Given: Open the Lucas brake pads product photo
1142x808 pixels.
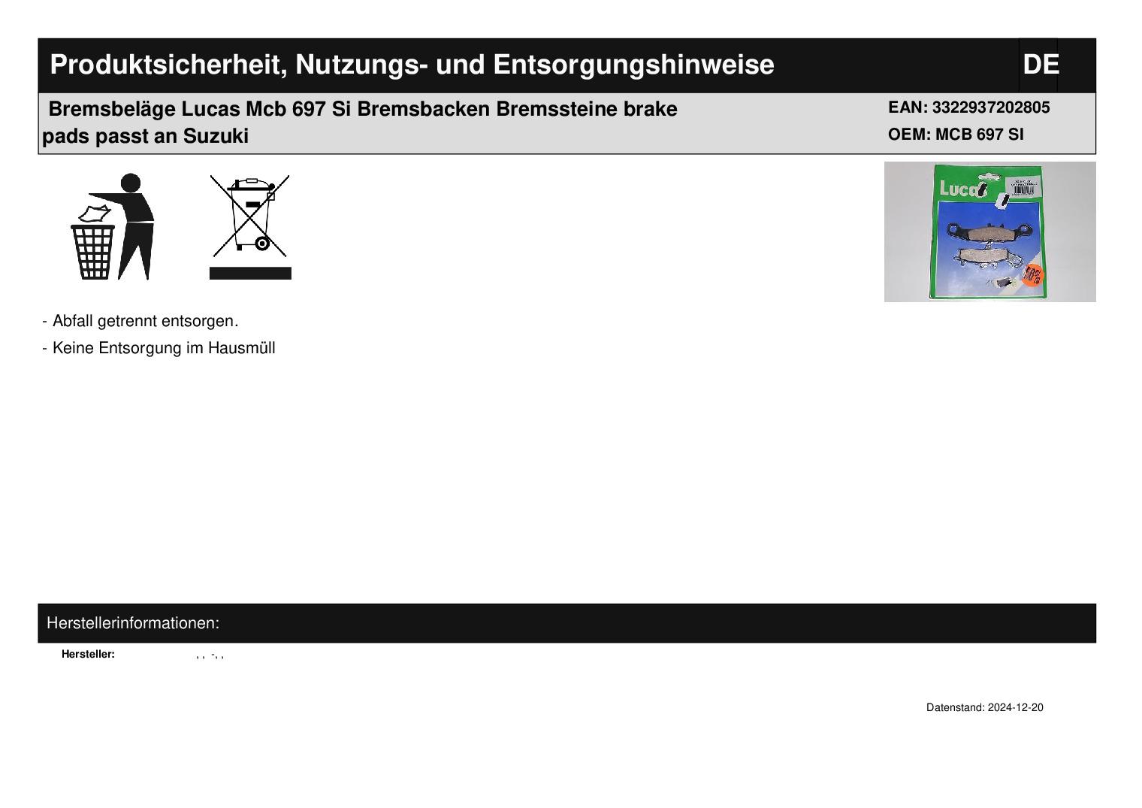Looking at the screenshot, I should 989,232.
